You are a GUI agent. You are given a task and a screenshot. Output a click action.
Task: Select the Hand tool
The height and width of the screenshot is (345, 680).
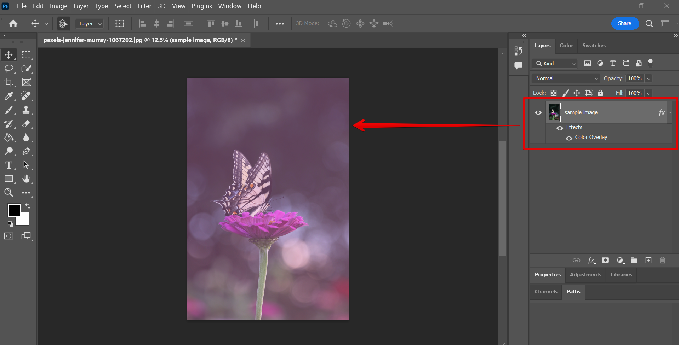[26, 179]
